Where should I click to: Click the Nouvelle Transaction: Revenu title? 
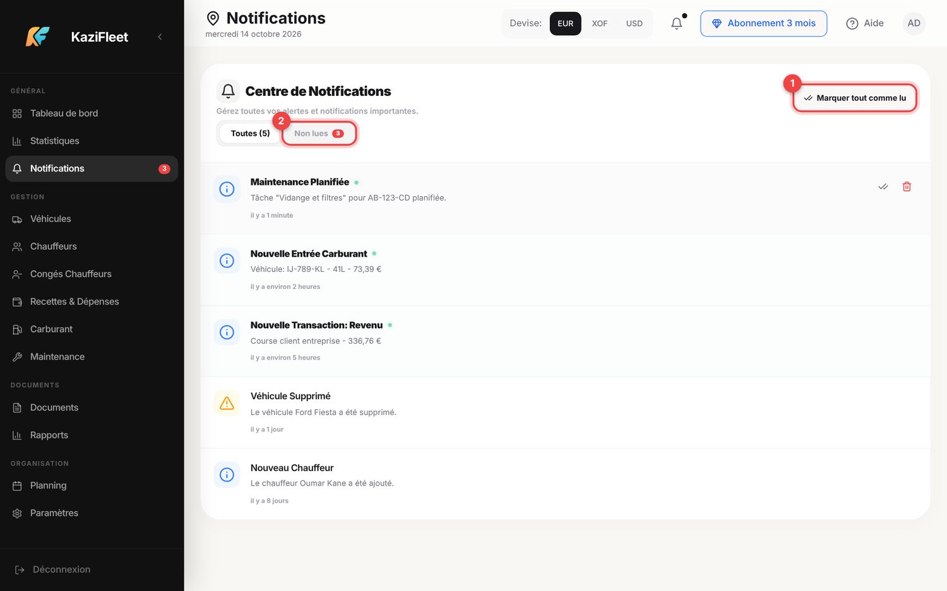click(x=316, y=325)
